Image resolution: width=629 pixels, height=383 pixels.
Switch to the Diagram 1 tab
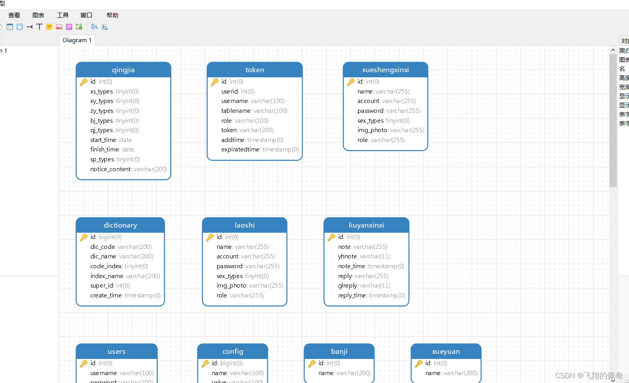77,40
